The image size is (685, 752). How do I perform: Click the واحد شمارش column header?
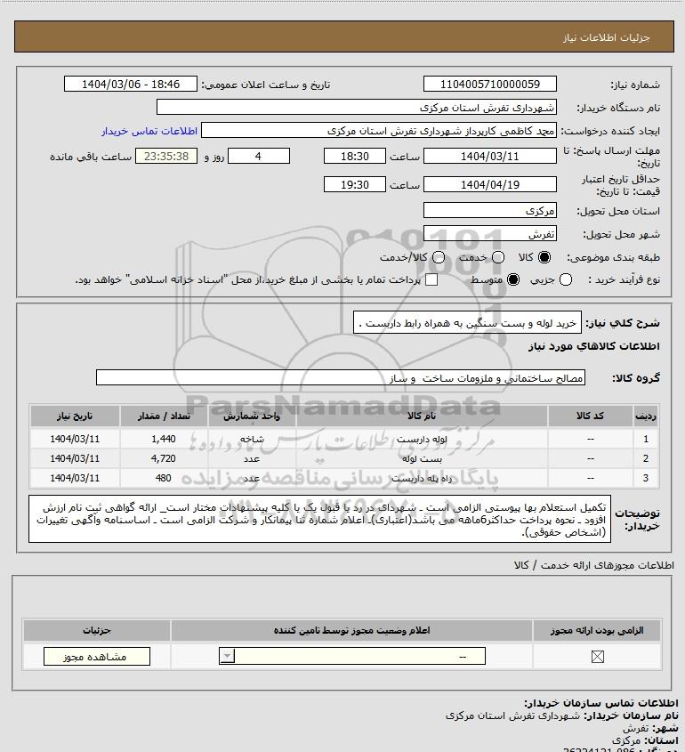click(252, 416)
